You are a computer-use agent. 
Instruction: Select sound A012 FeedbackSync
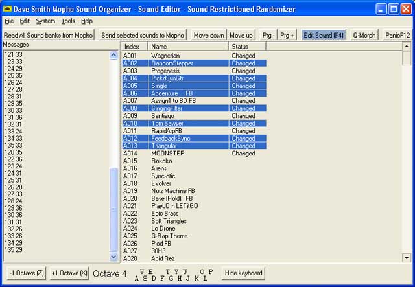click(195, 139)
